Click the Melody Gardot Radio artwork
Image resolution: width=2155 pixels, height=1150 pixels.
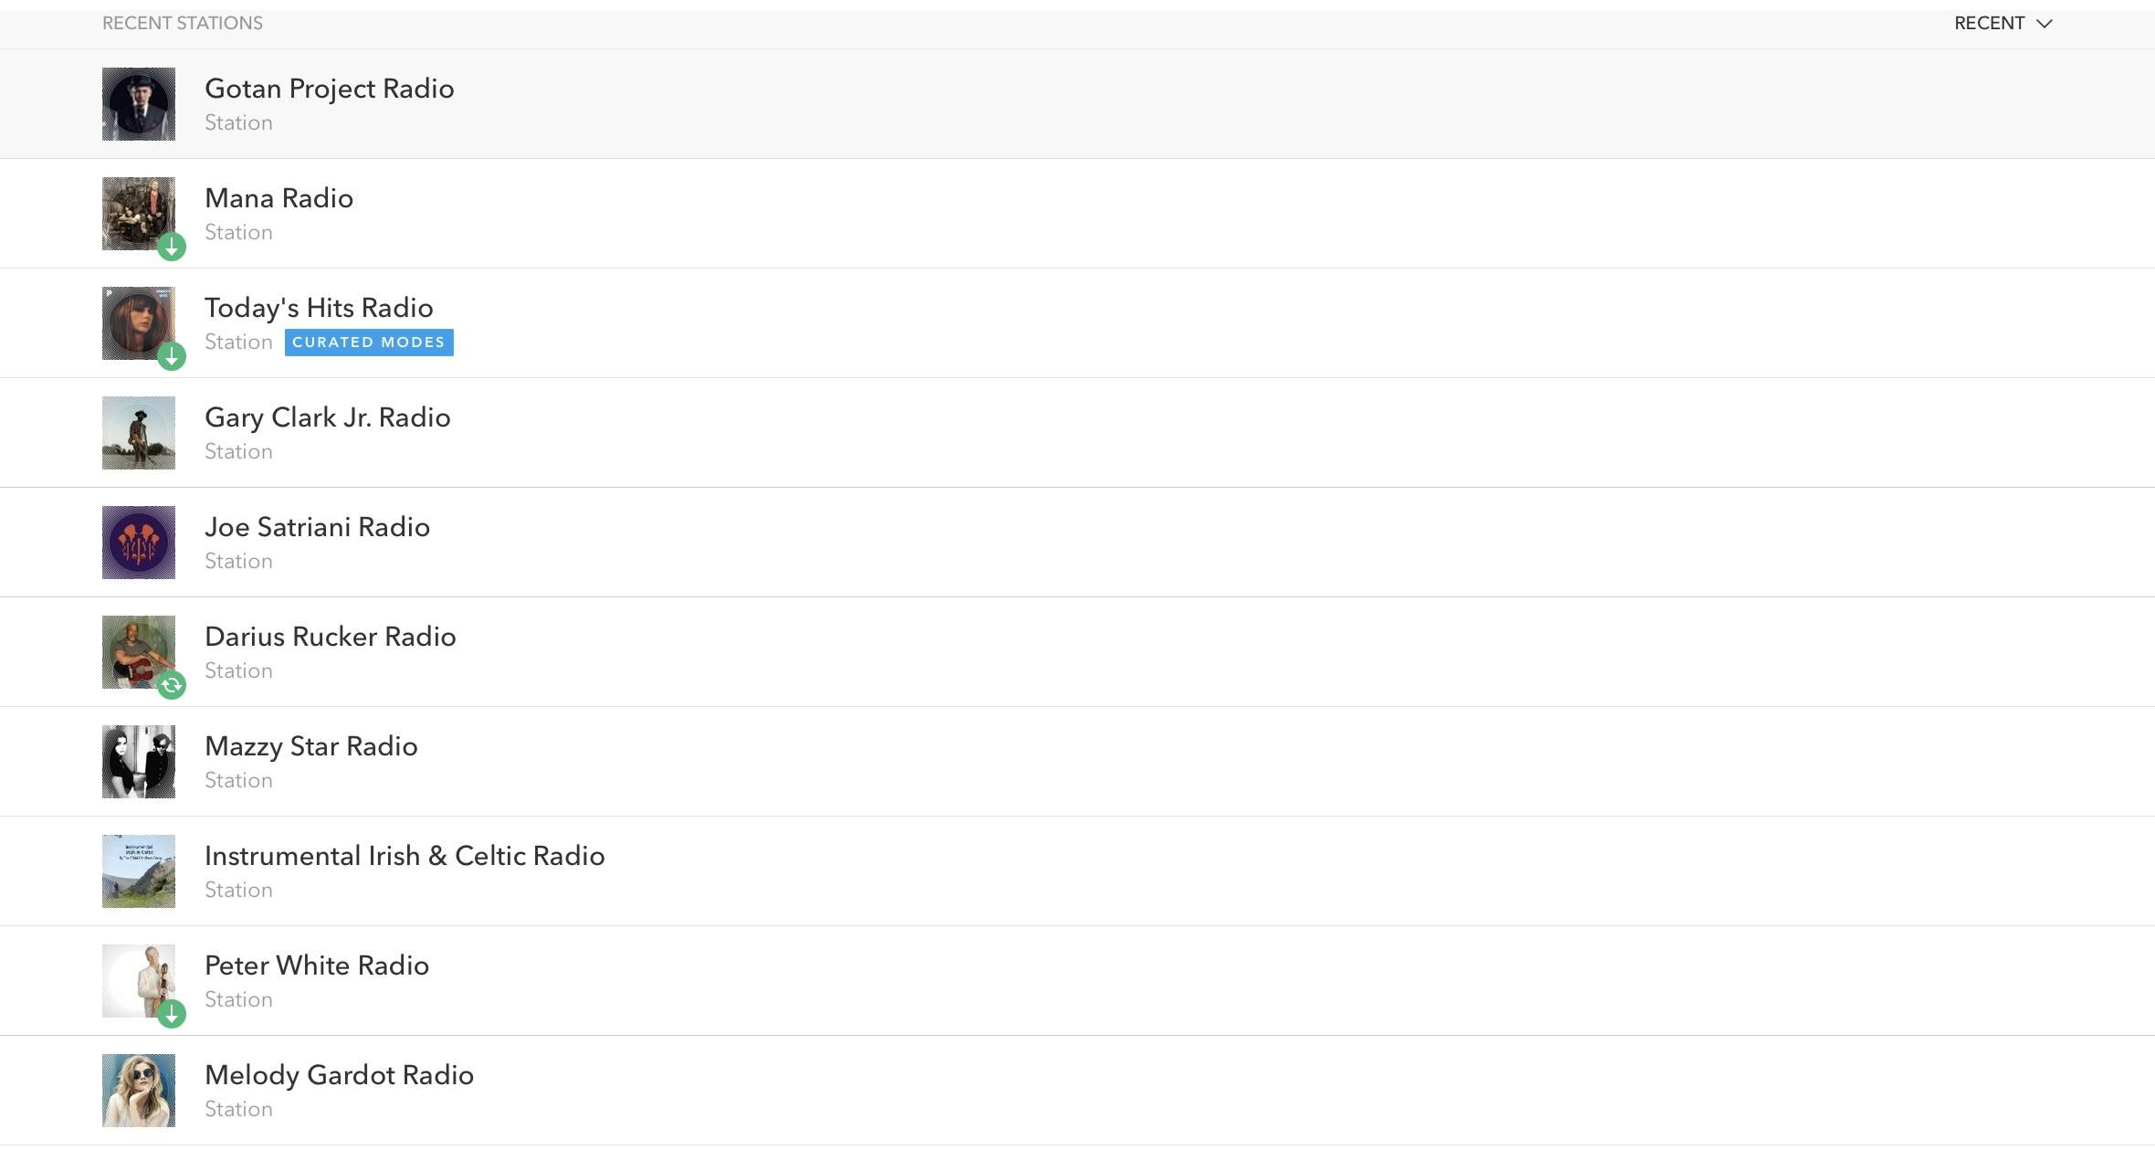tap(139, 1091)
